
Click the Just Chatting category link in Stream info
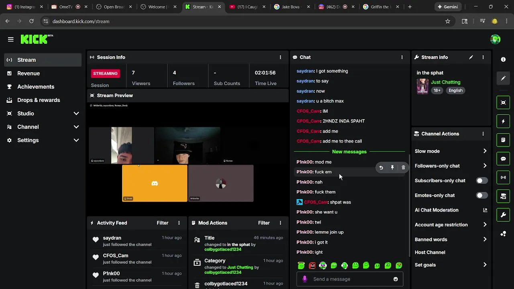tap(446, 82)
